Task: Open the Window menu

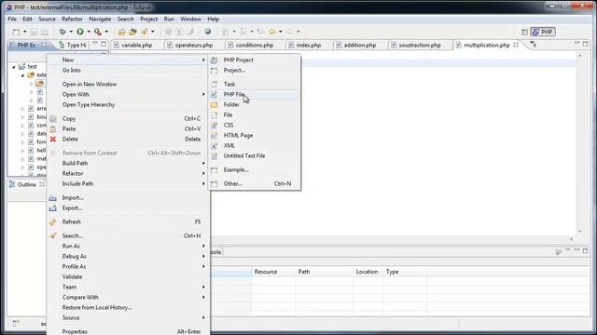Action: tap(190, 19)
